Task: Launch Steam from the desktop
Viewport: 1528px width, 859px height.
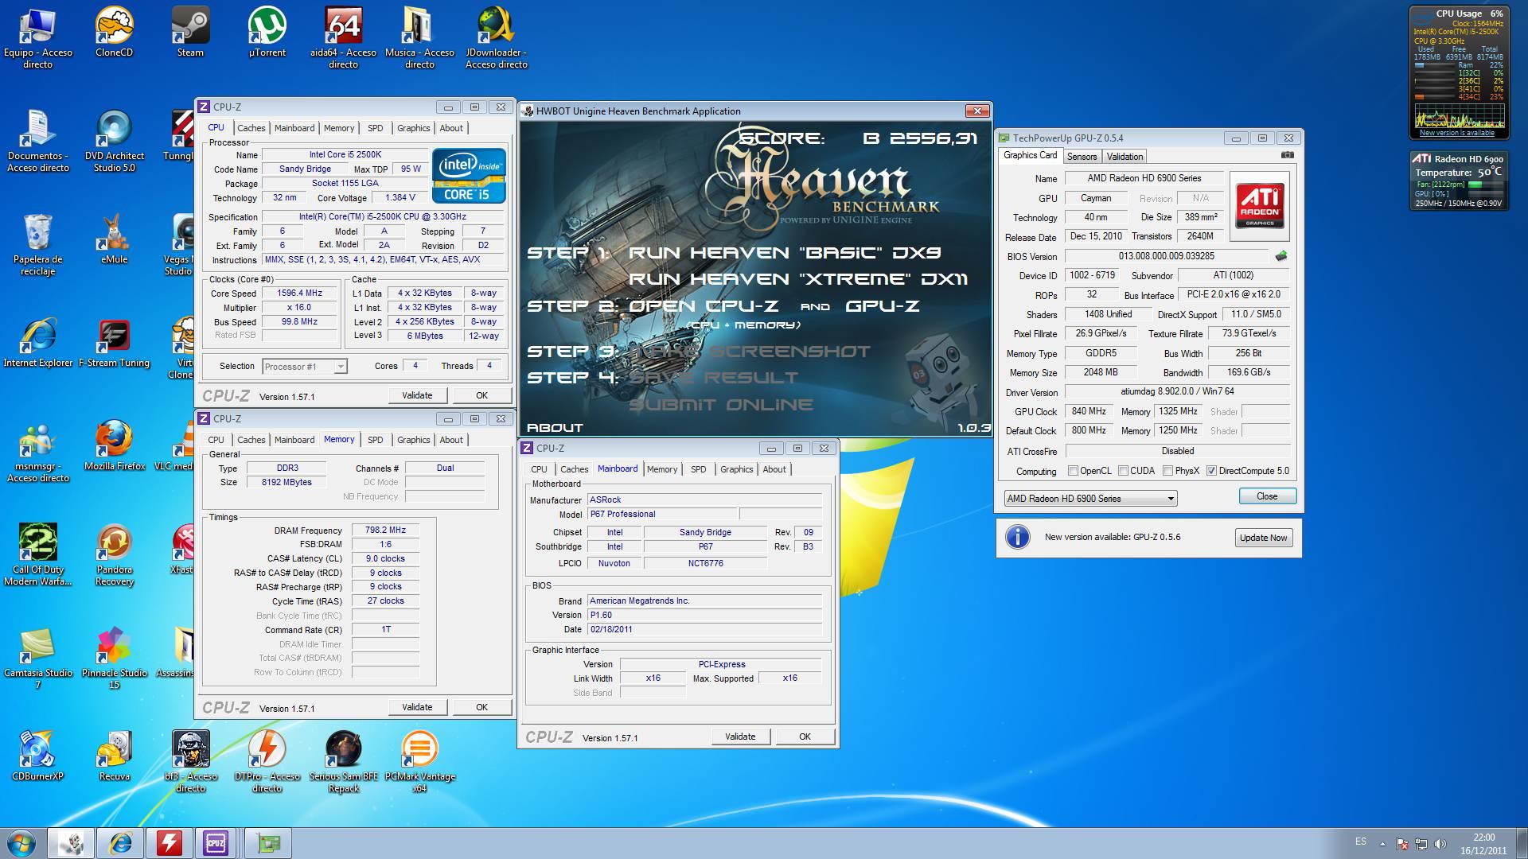Action: 190,33
